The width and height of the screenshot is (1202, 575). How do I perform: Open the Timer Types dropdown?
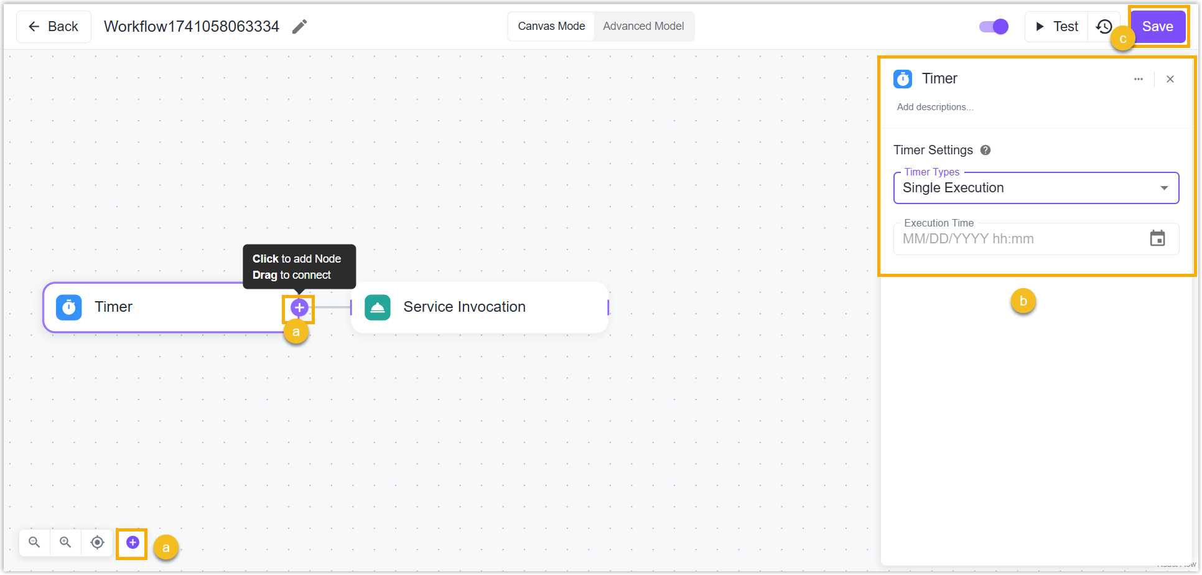[x=1036, y=188]
